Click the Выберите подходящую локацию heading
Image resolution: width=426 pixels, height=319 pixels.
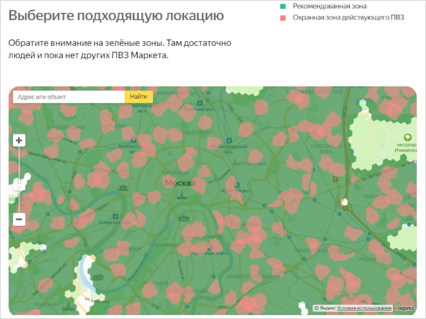tap(116, 15)
